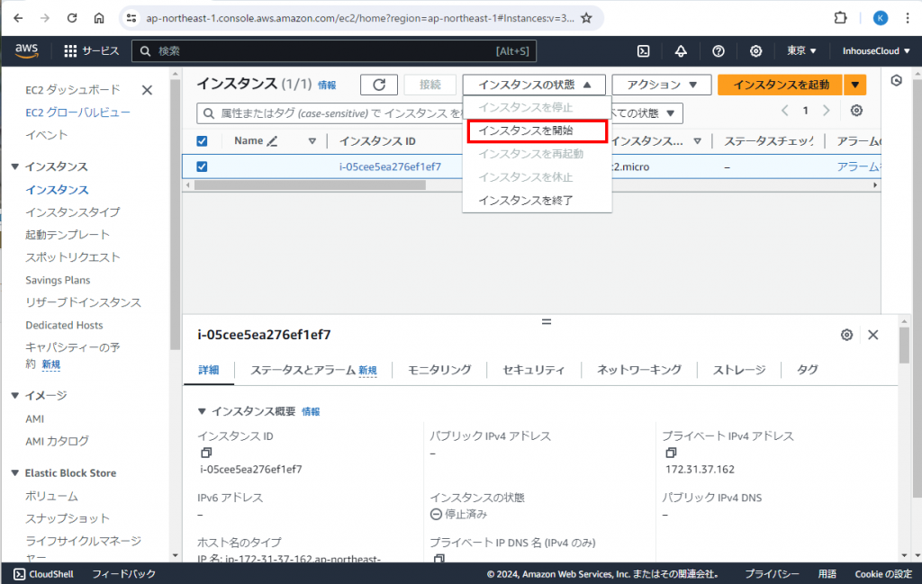Open the AWS services grid menu
This screenshot has height=584, width=922.
[71, 51]
